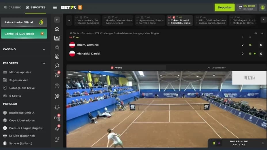Select the FIFA sport icon
The height and width of the screenshot is (150, 267).
coord(57,118)
